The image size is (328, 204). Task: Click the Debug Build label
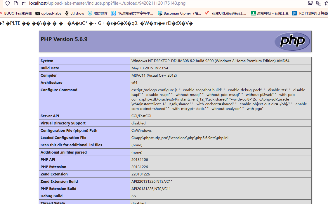(51, 196)
